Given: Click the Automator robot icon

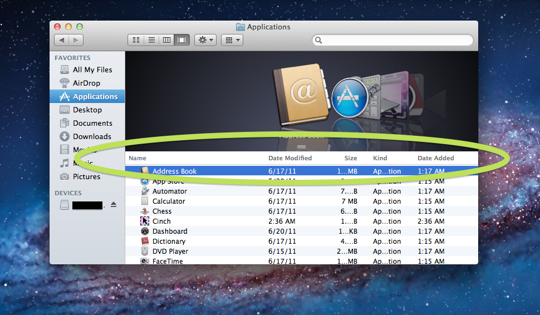Looking at the screenshot, I should [145, 191].
